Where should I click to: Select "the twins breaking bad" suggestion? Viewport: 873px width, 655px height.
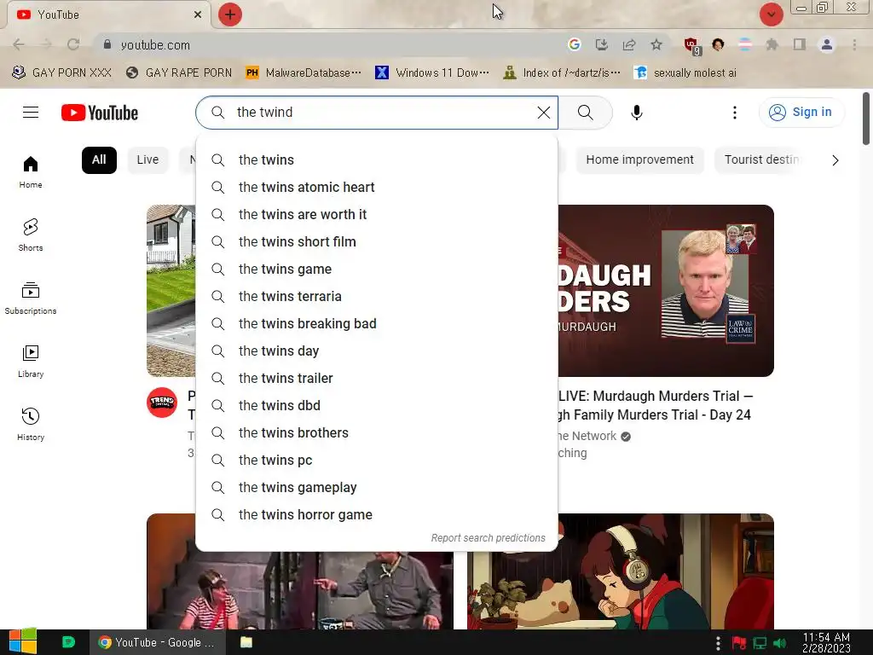[377, 323]
